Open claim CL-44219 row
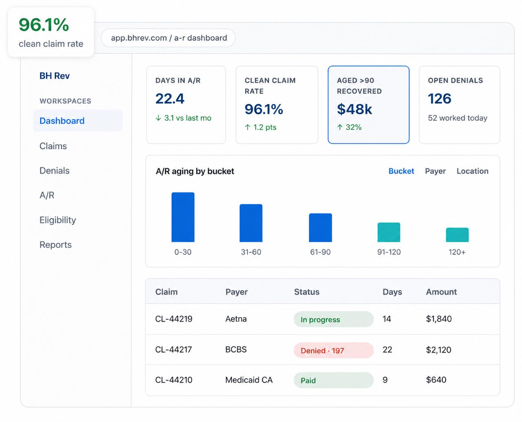The height and width of the screenshot is (422, 522). click(323, 319)
